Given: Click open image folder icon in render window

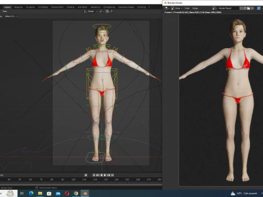Looking at the screenshot, I should [249, 8].
